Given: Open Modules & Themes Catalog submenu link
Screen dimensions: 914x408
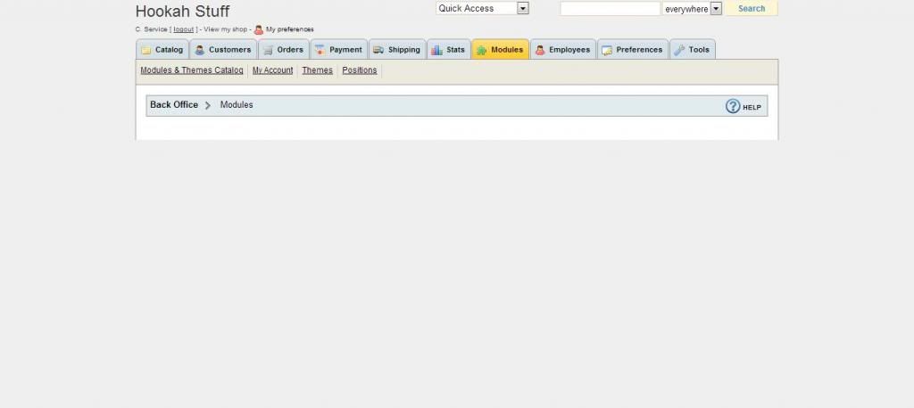Looking at the screenshot, I should [x=191, y=70].
